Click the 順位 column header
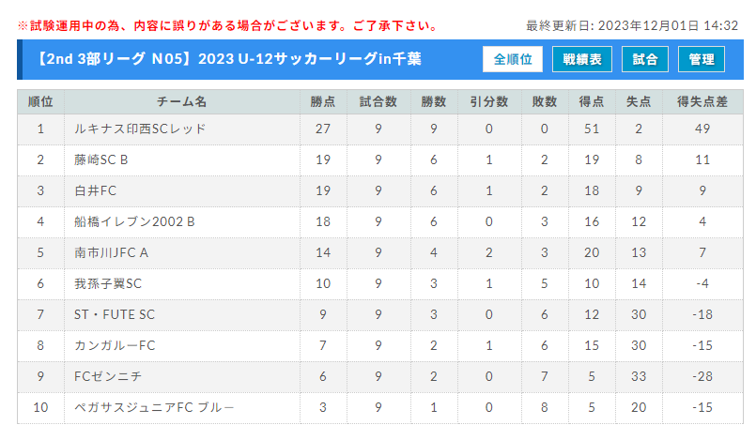 (40, 102)
